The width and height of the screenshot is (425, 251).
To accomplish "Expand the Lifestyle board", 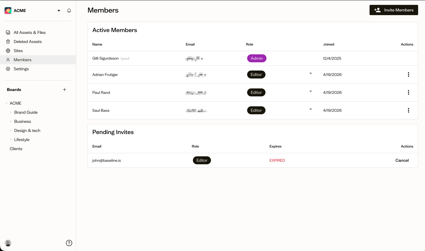I will tap(11, 140).
